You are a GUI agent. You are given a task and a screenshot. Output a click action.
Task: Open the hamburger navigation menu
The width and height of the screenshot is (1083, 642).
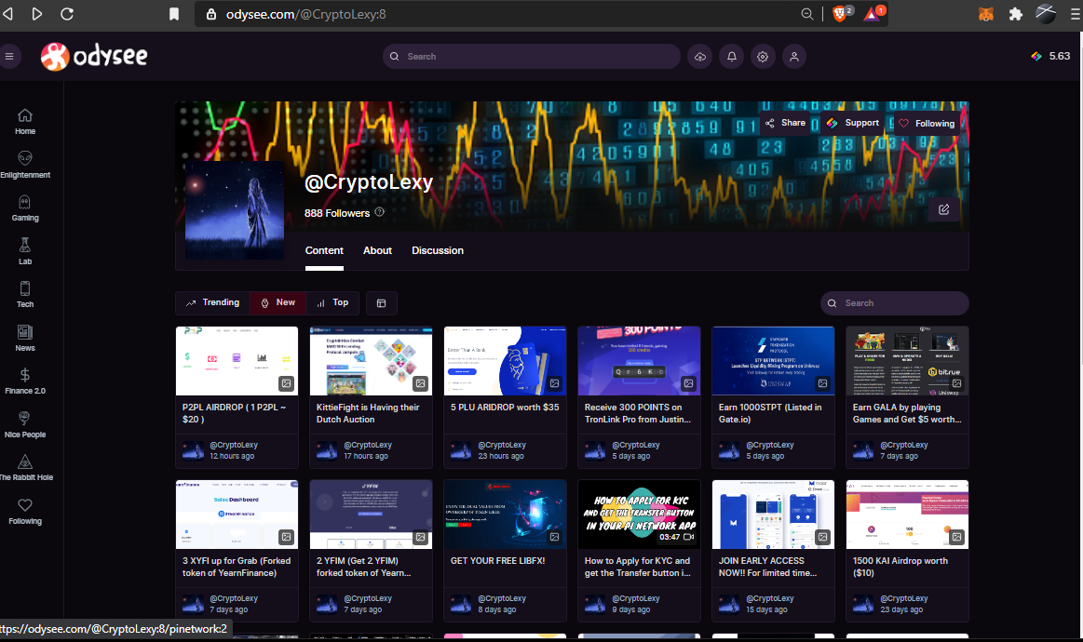(9, 57)
